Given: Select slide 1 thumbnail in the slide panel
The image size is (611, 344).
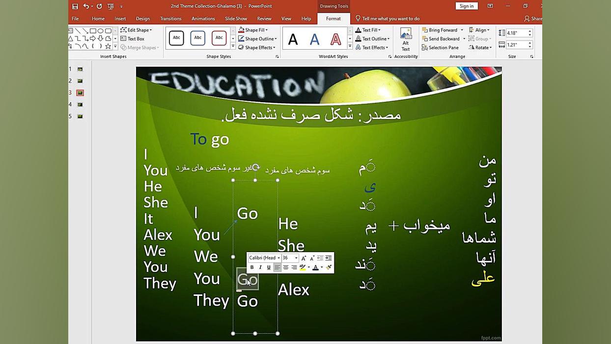Looking at the screenshot, I should (80, 69).
